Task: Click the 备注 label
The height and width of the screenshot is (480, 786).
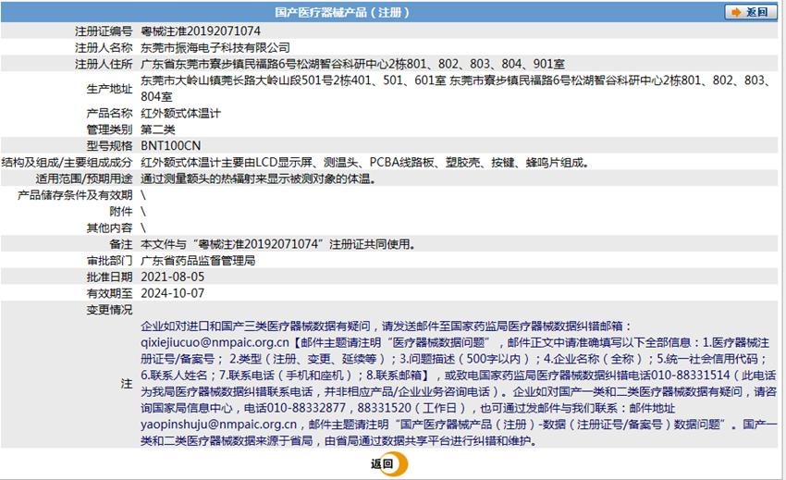Action: point(121,244)
